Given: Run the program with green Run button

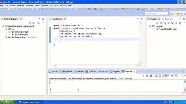Looking at the screenshot, I should 95,9.
